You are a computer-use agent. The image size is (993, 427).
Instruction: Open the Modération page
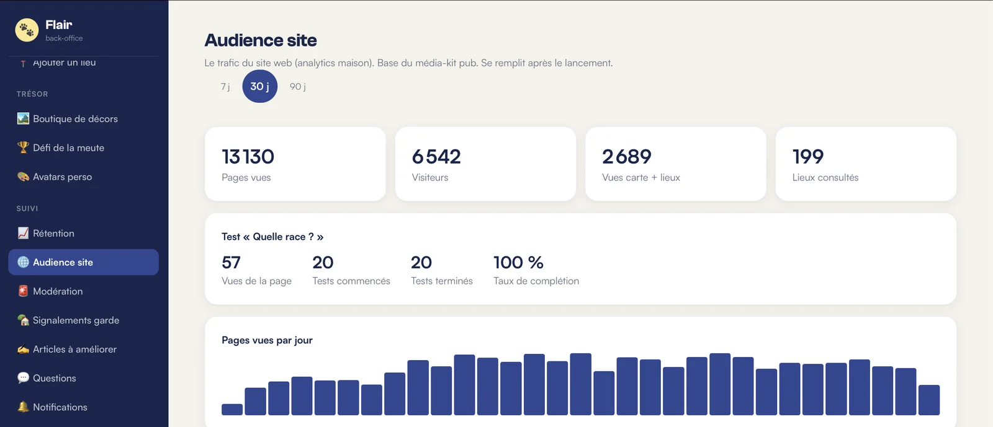click(83, 291)
